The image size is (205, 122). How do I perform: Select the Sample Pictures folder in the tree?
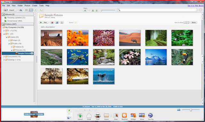pos(18,53)
